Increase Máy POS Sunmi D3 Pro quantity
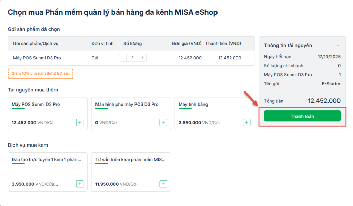 pos(143,58)
